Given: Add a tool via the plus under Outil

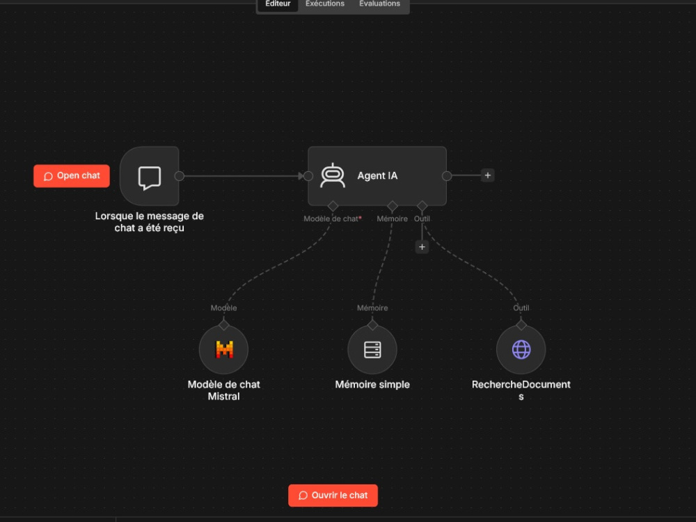Looking at the screenshot, I should [422, 247].
